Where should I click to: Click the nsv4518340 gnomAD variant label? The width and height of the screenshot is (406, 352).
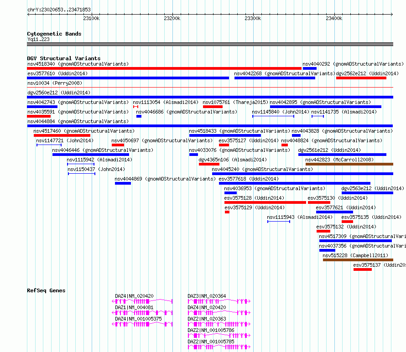(78, 64)
